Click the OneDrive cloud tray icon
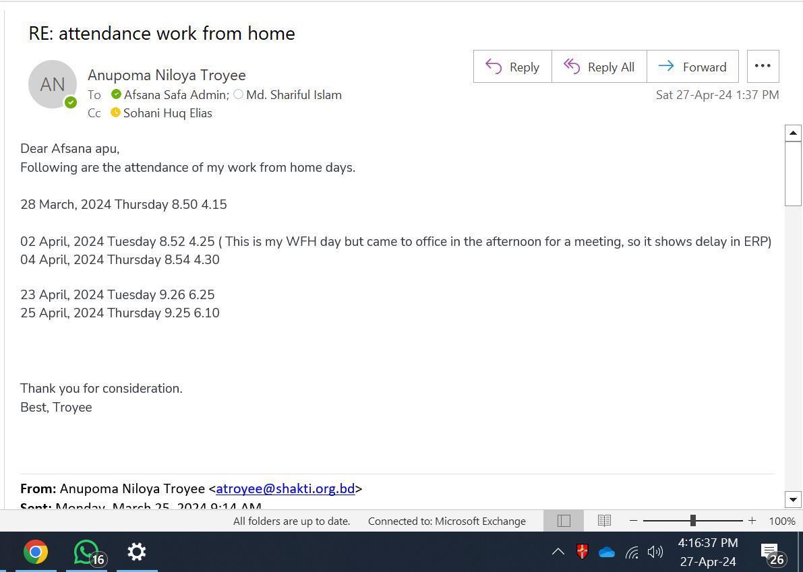This screenshot has height=572, width=803. tap(607, 552)
